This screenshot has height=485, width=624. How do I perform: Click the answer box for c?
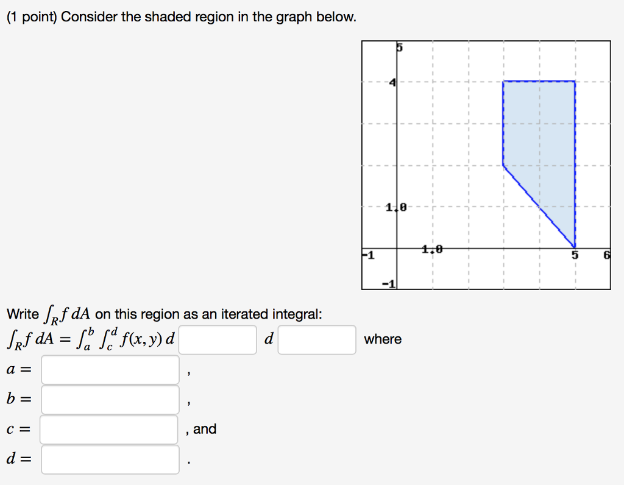pos(110,429)
